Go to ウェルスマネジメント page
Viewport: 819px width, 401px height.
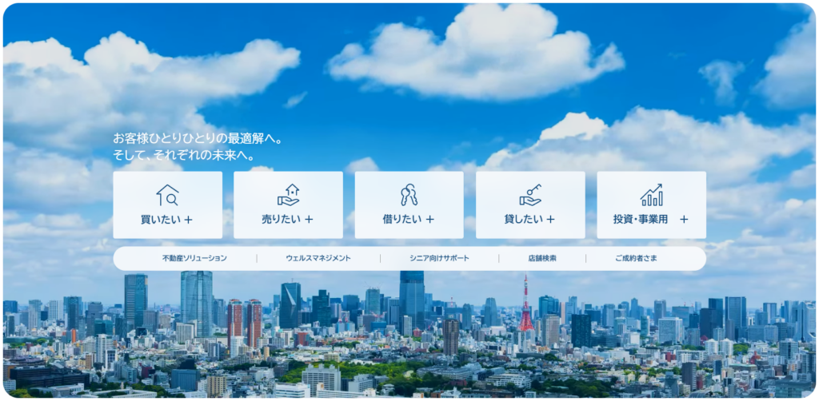pos(318,259)
